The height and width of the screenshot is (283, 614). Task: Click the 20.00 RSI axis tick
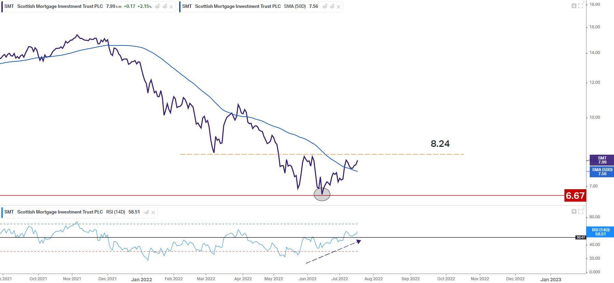tap(595, 258)
